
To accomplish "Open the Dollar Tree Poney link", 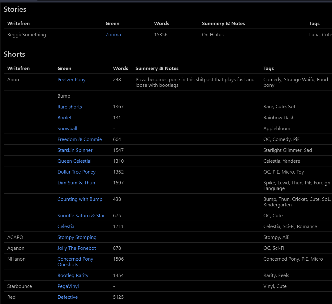I will click(x=76, y=172).
